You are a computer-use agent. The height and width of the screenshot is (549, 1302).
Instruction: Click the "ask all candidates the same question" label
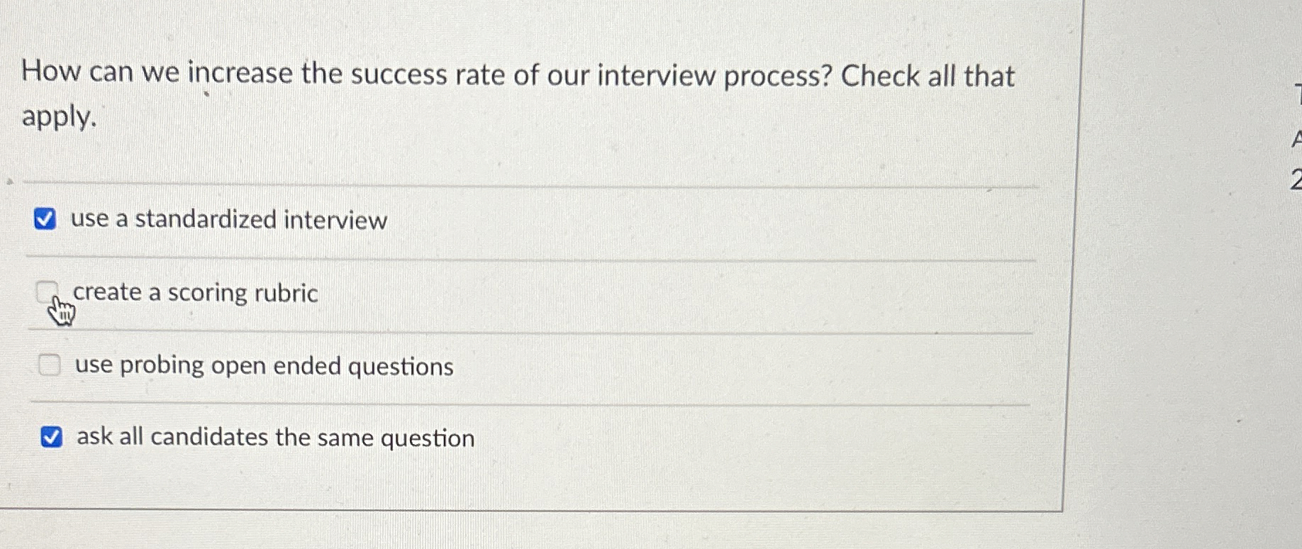(275, 438)
